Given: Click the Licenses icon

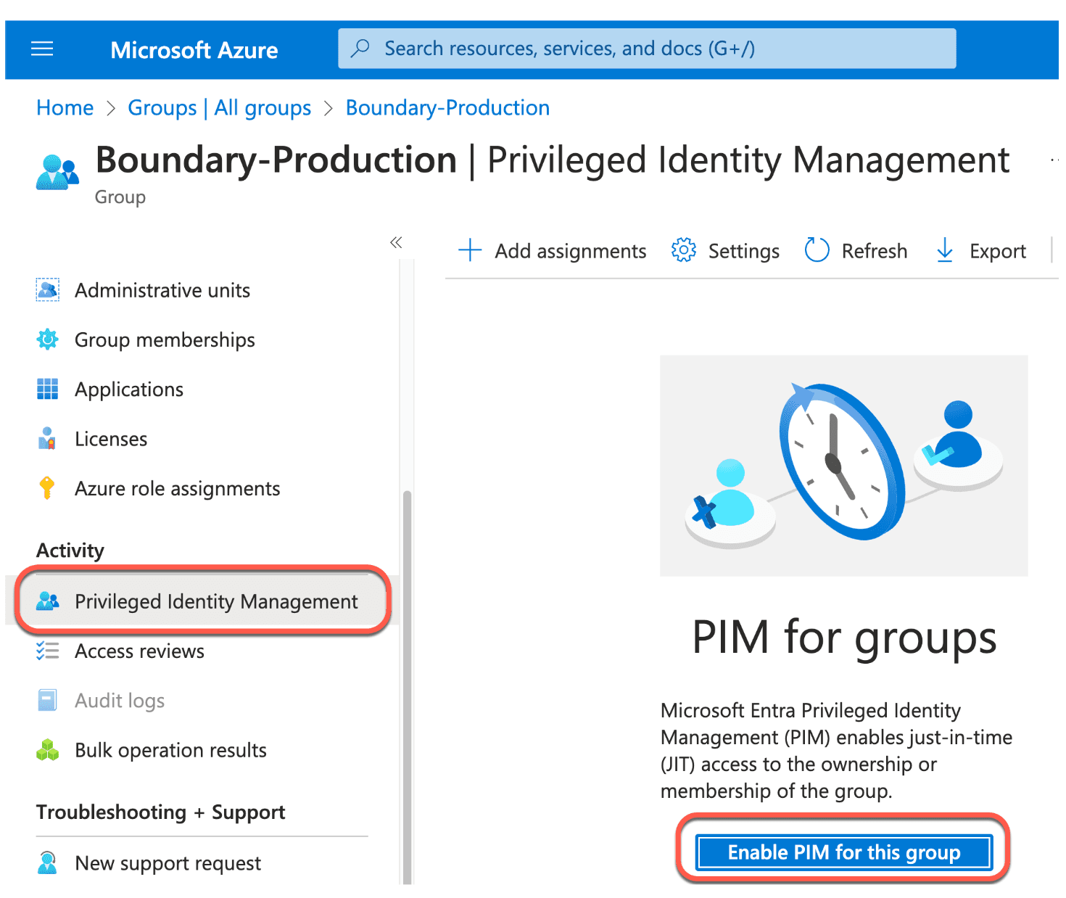Looking at the screenshot, I should tap(47, 439).
